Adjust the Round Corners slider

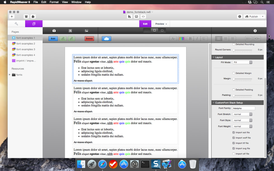(x=242, y=50)
